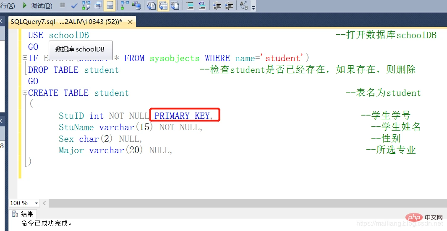Display the Estimated Execution Plan
The height and width of the screenshot is (231, 447).
[x=86, y=5]
